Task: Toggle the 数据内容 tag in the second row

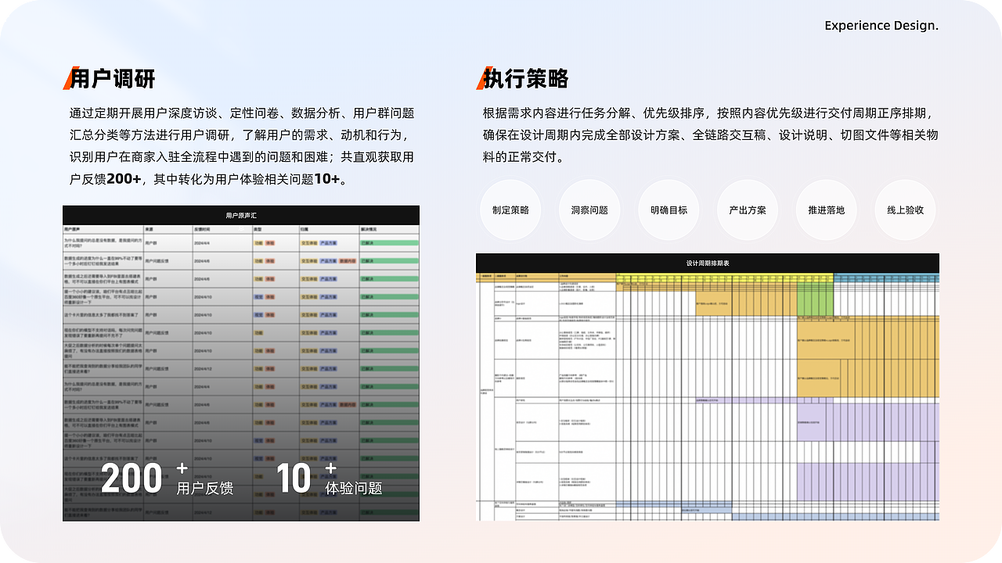Action: [x=347, y=261]
